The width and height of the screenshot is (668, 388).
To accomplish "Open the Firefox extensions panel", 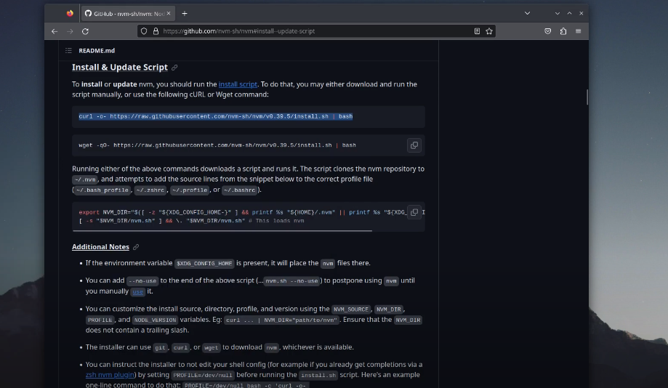I will coord(563,31).
